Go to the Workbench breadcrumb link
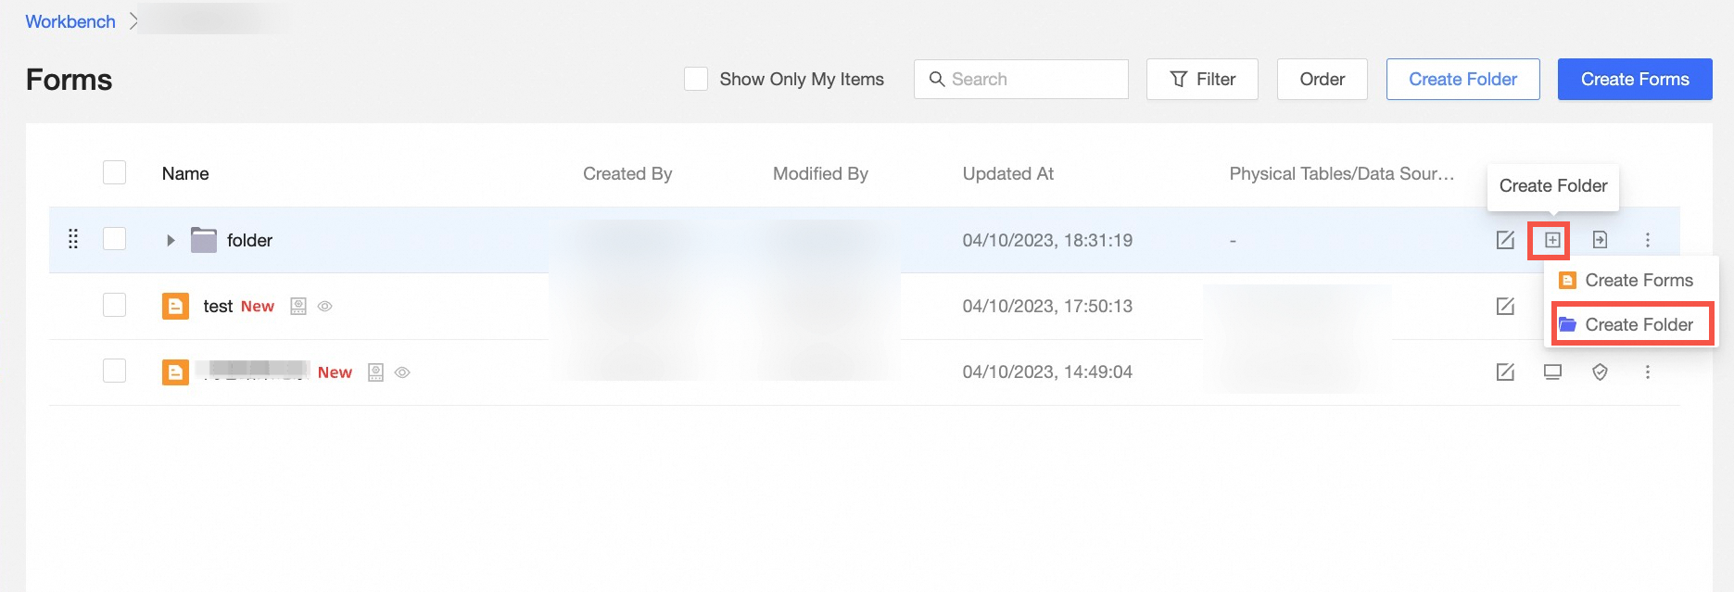Screen dimensions: 1734x592 tap(70, 21)
